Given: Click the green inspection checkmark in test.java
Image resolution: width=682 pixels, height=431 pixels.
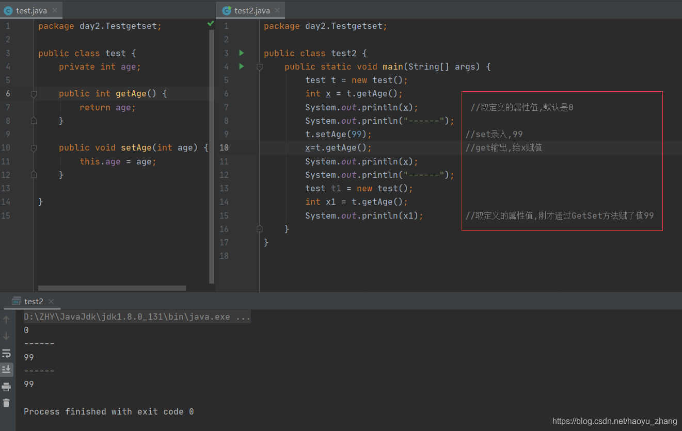Looking at the screenshot, I should (x=211, y=24).
